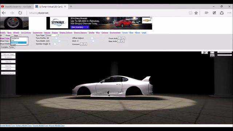Click the Complex Tyres button
Image resolution: width=233 pixels, height=131 pixels.
(x=7, y=47)
